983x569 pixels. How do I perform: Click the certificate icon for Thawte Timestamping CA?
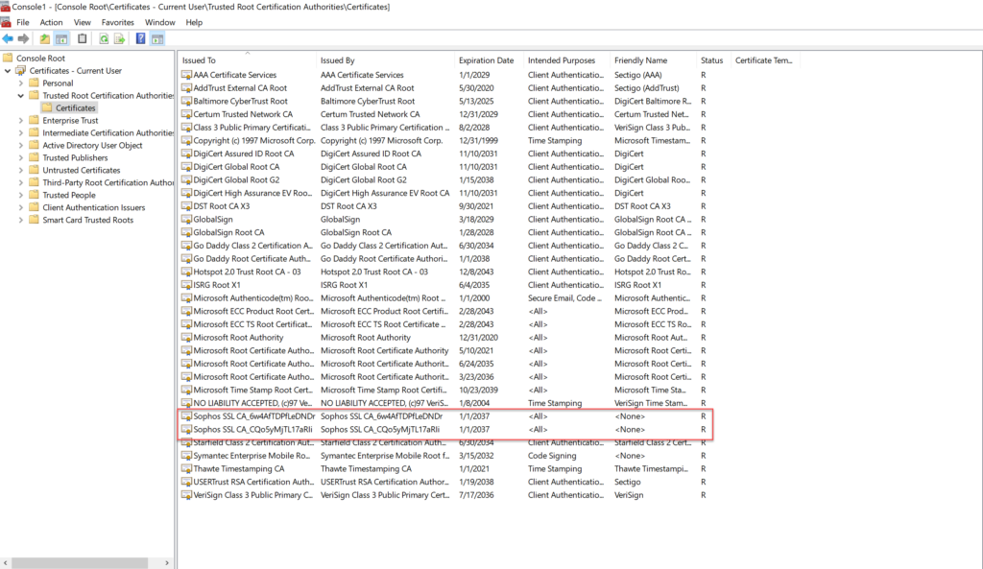click(x=186, y=469)
